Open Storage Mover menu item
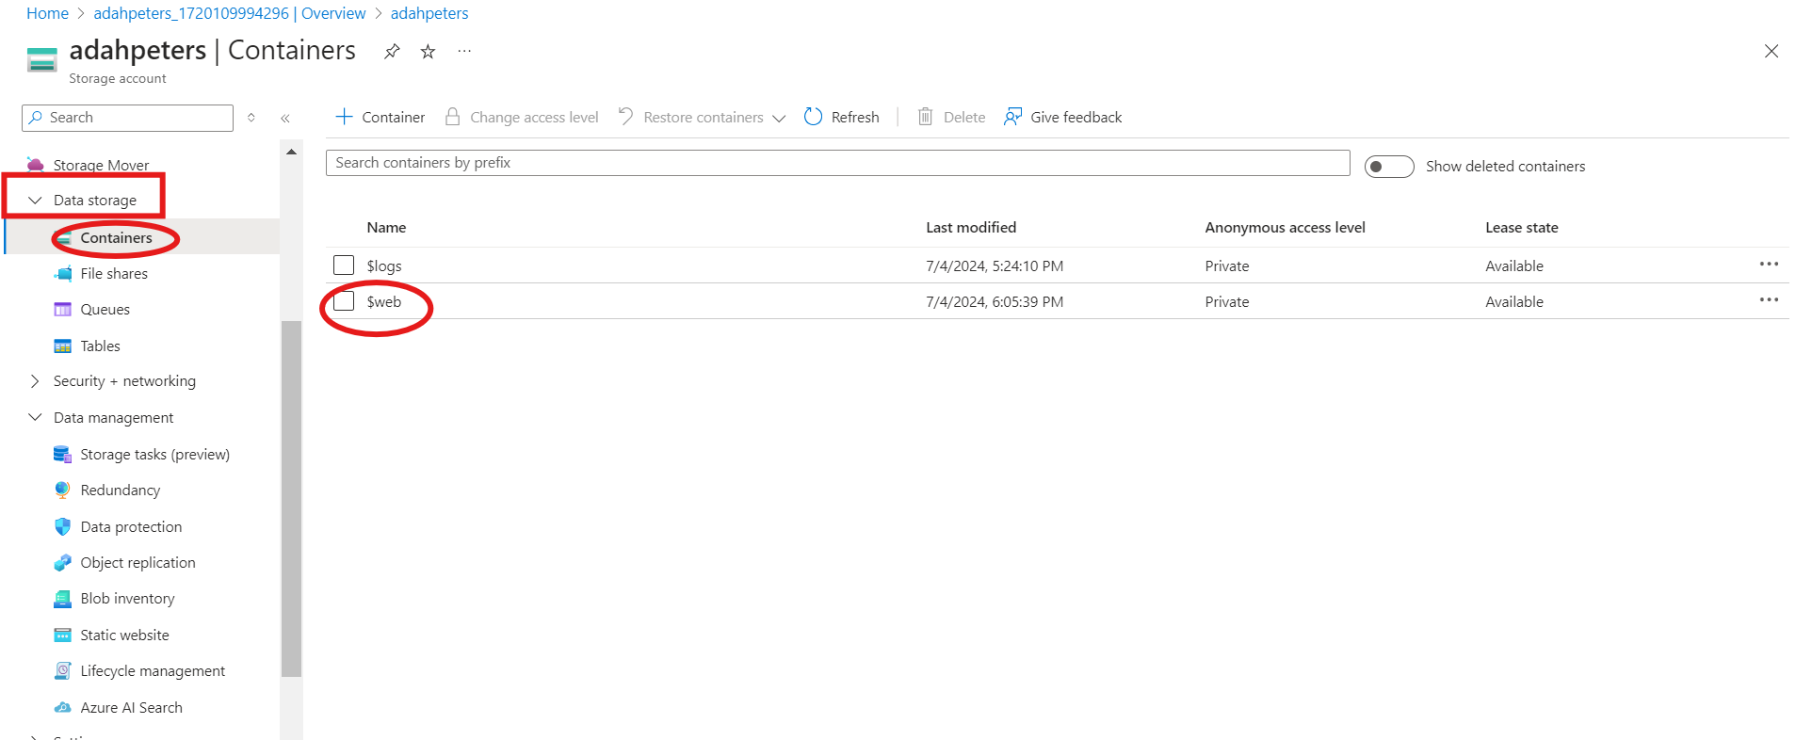 (x=101, y=166)
